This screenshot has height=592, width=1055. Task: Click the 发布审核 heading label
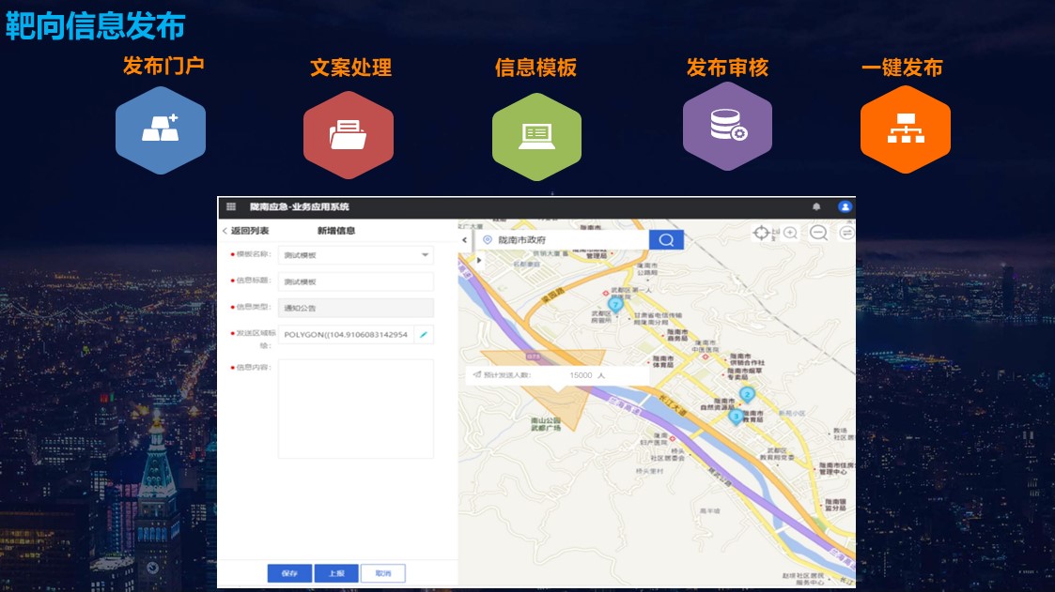click(727, 68)
